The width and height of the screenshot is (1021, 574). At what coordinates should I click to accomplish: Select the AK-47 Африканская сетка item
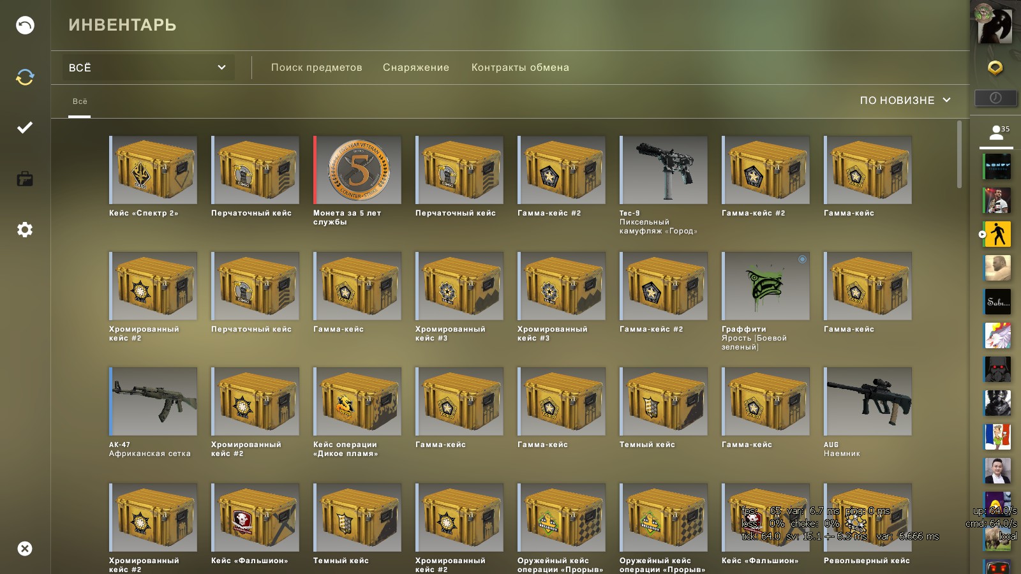(153, 412)
